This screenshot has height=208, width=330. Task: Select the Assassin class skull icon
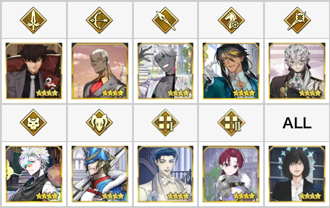33,123
